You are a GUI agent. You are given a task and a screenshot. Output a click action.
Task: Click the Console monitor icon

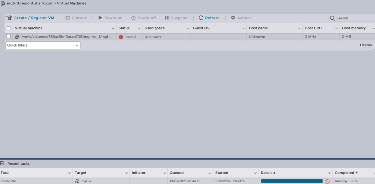67,18
